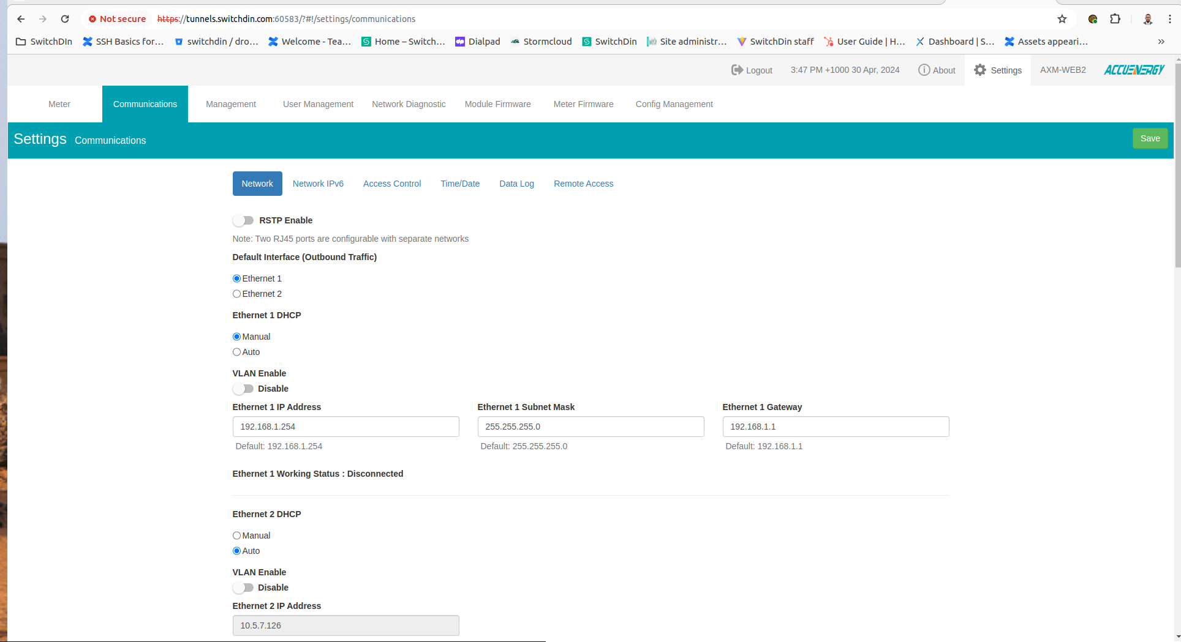Image resolution: width=1181 pixels, height=642 pixels.
Task: Switch to Data Log sub-tab
Action: click(516, 184)
